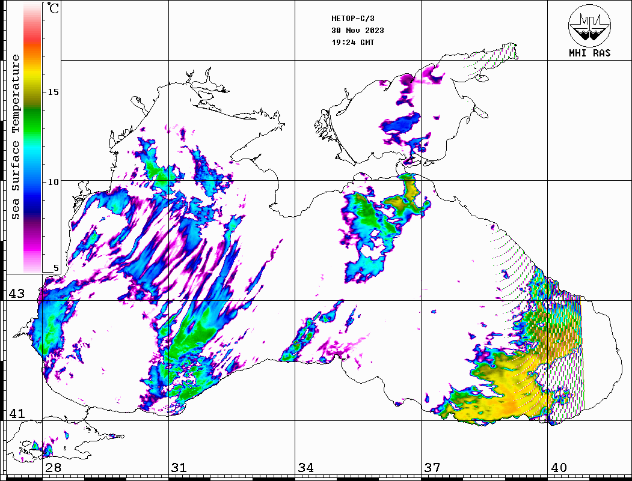Click the "30 Nov 2023" date text
Image resolution: width=632 pixels, height=481 pixels.
358,31
